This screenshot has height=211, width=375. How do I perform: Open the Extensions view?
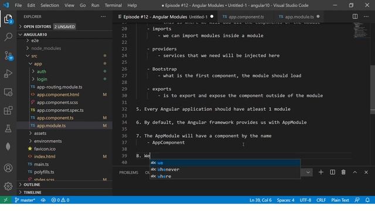click(x=8, y=110)
